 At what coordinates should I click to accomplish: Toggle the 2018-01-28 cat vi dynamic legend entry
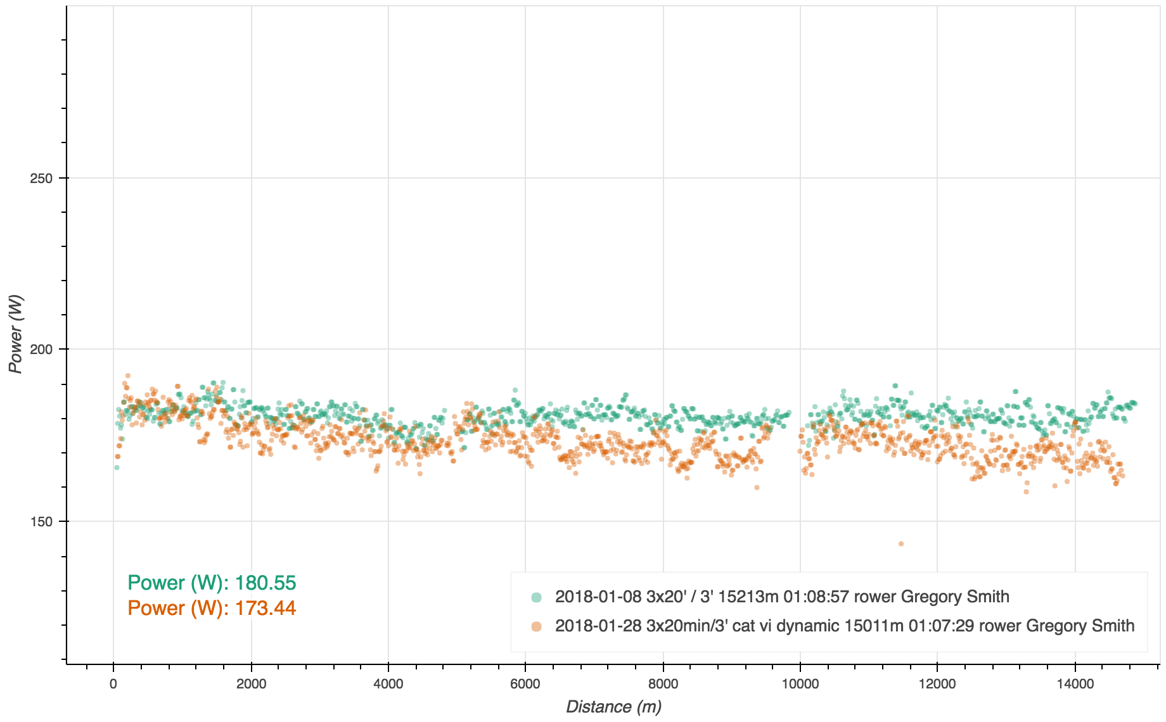844,626
